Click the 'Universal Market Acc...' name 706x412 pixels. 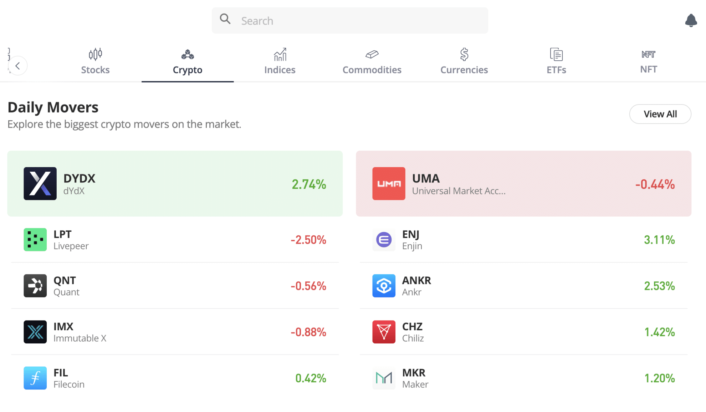click(459, 191)
